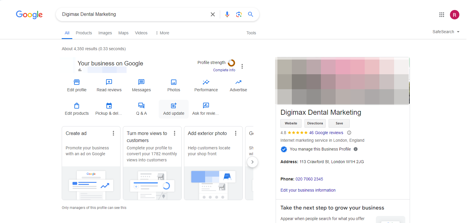The width and height of the screenshot is (467, 223).
Task: Open the business profile three-dot menu
Action: [242, 66]
